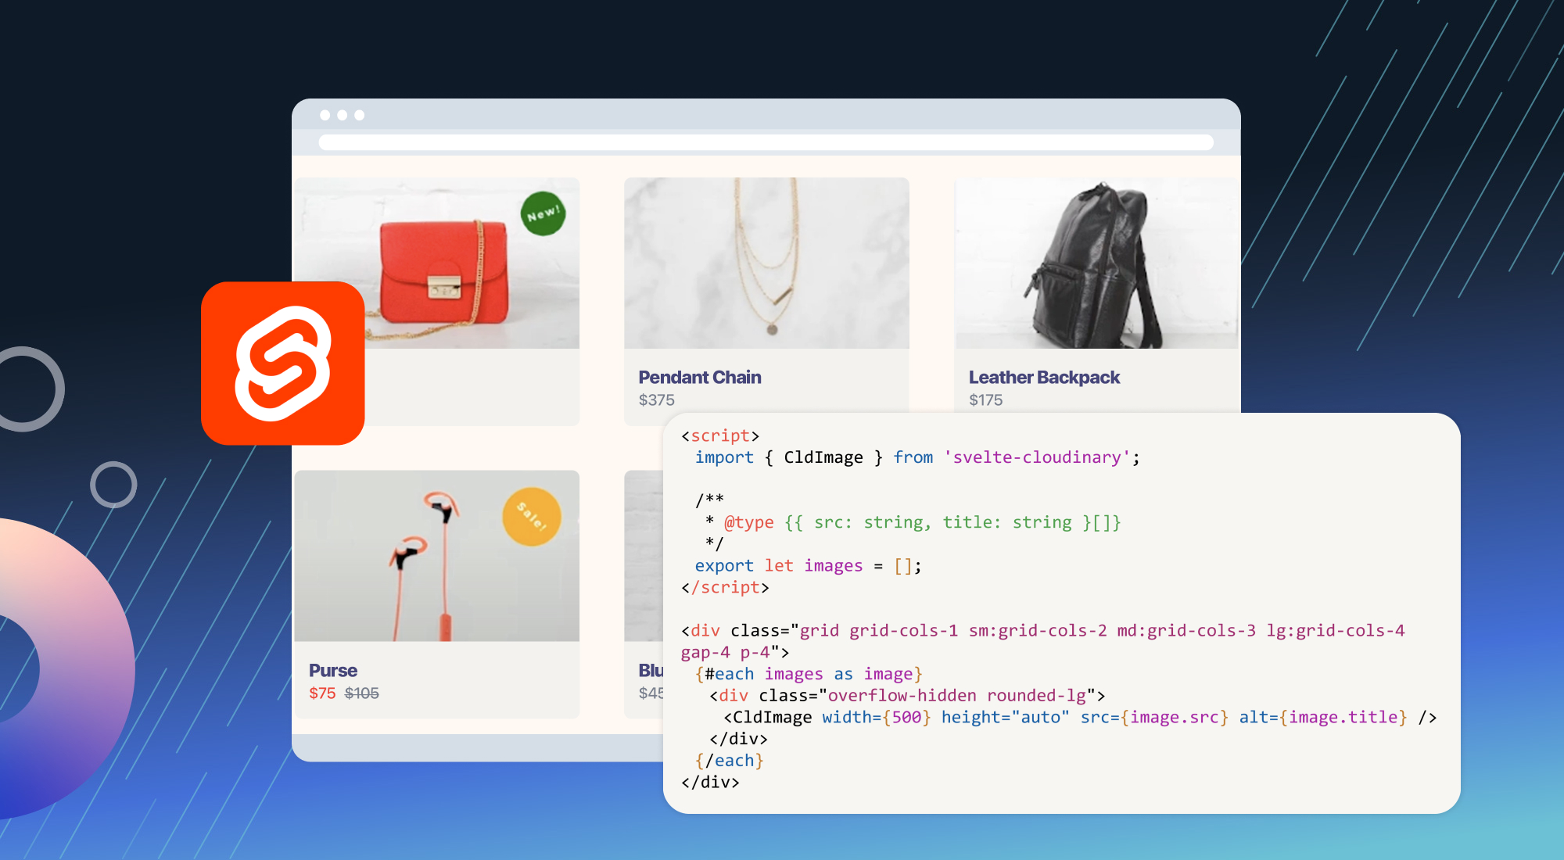
Task: Click the yellow browser window dot
Action: click(x=342, y=114)
